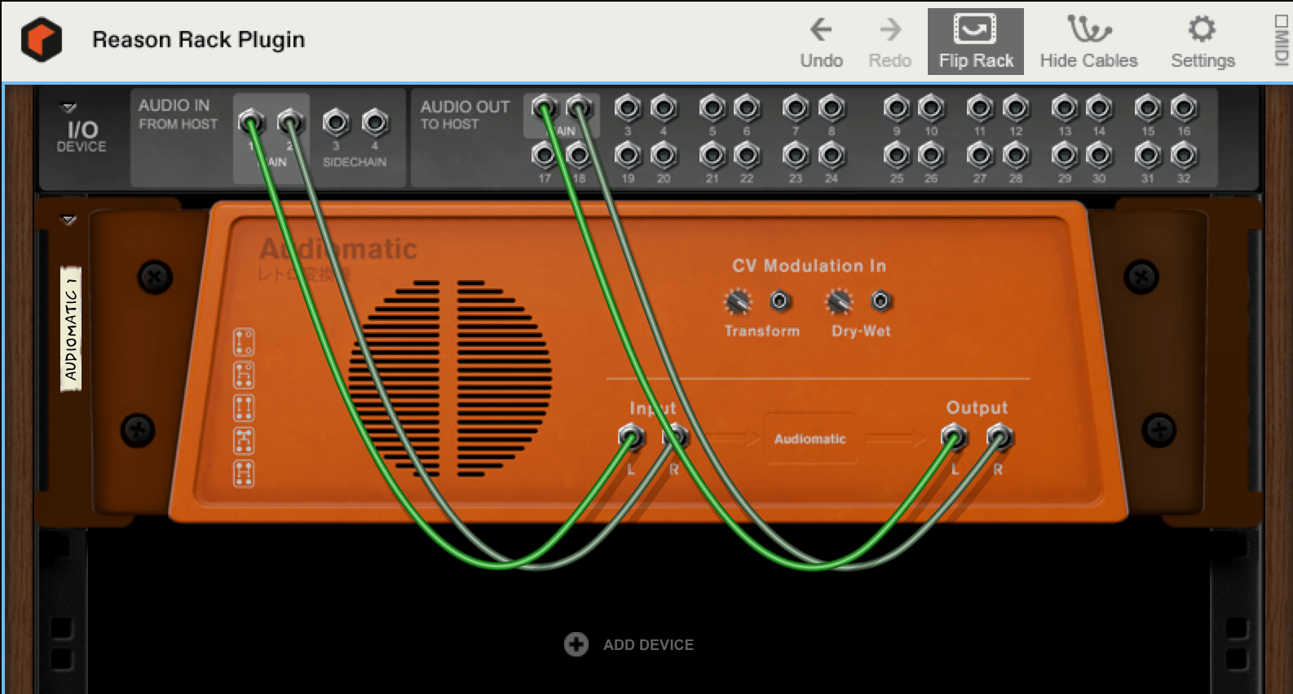Click Audio Out jack 17

[x=544, y=154]
